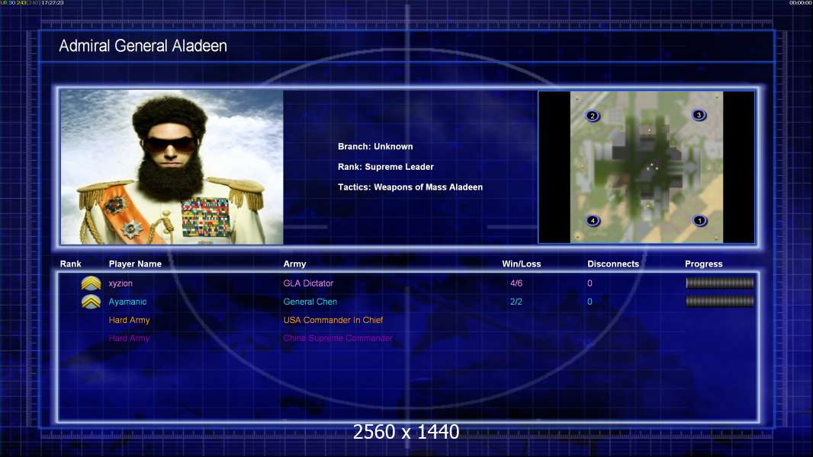Image resolution: width=813 pixels, height=457 pixels.
Task: Click China Supreme Commander army entry
Action: pyautogui.click(x=338, y=338)
